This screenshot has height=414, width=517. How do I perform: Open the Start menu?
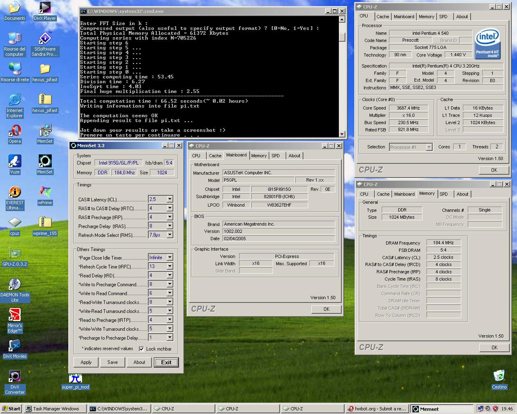(11, 409)
